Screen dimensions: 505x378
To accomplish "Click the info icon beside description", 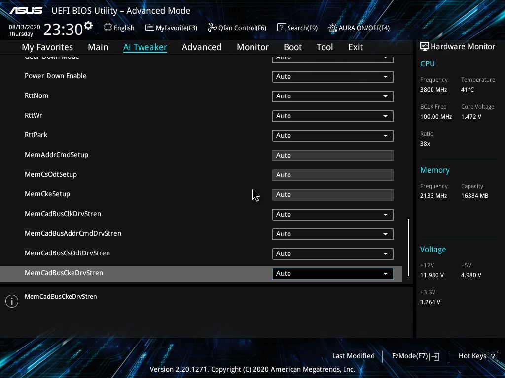I will (12, 301).
